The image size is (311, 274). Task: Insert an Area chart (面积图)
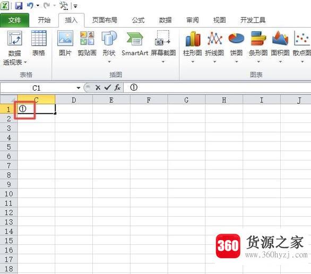tap(280, 47)
